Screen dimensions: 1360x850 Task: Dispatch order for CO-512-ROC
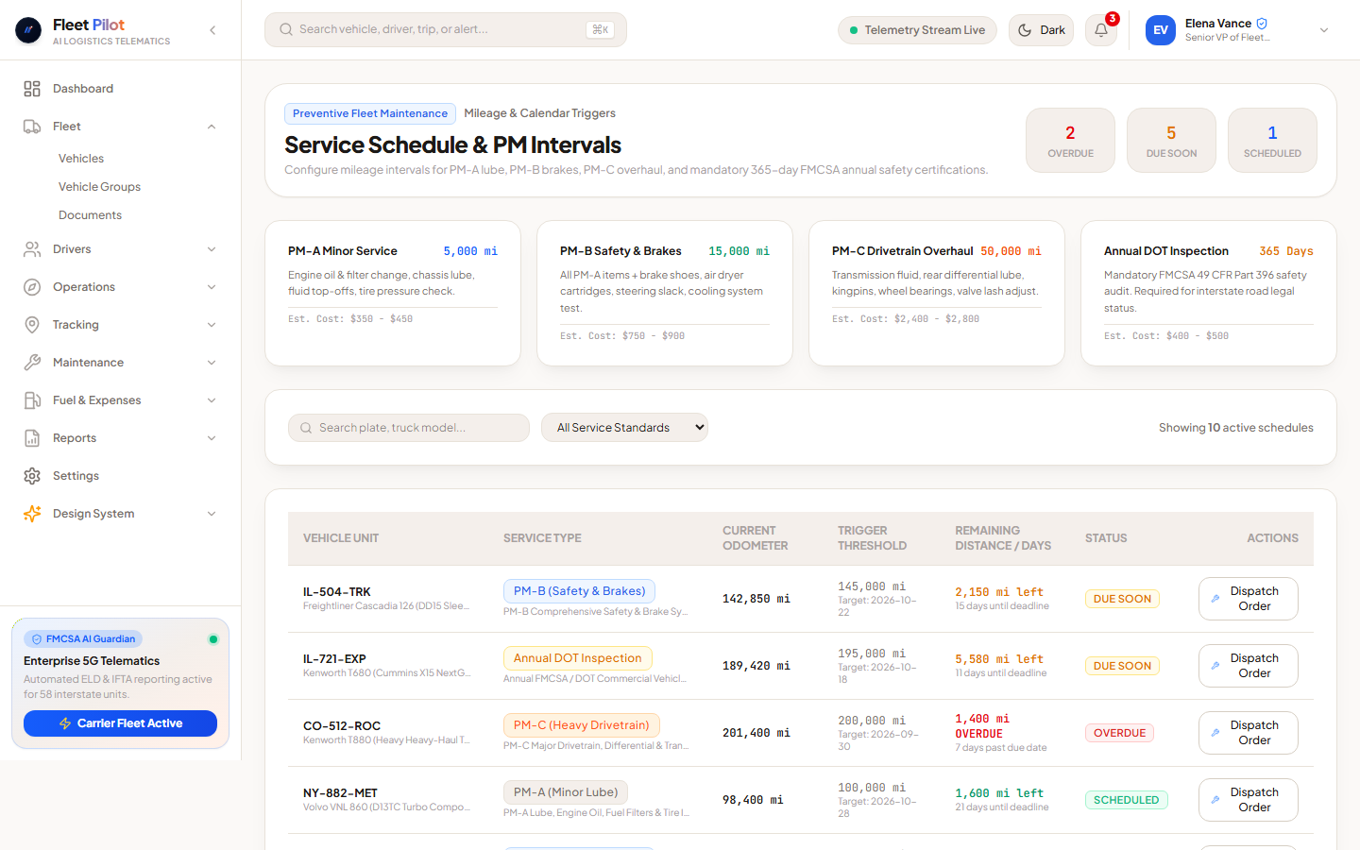point(1248,733)
